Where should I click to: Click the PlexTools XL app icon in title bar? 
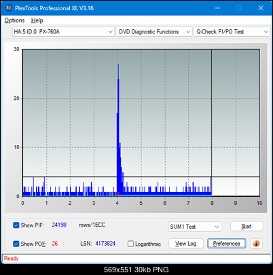[x=8, y=8]
